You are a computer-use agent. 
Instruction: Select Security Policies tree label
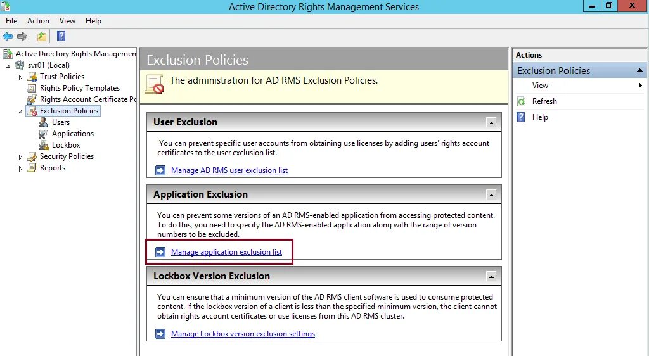pyautogui.click(x=67, y=156)
